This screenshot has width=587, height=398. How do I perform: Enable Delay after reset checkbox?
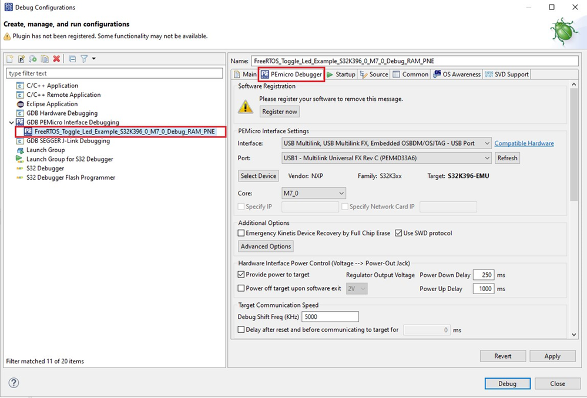point(241,329)
